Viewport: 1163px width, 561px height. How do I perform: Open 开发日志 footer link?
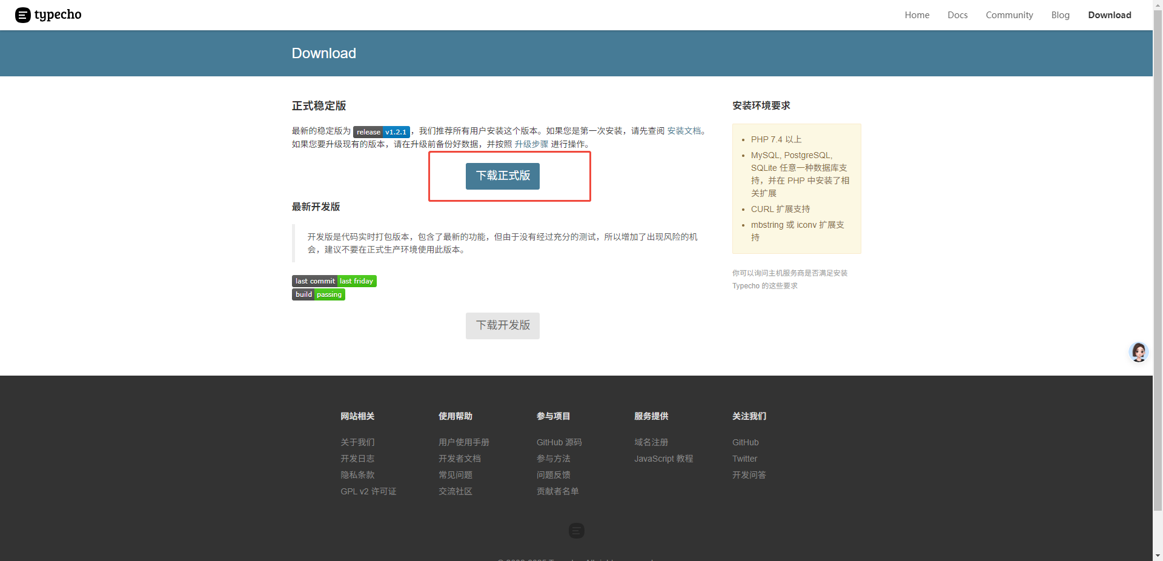tap(357, 459)
